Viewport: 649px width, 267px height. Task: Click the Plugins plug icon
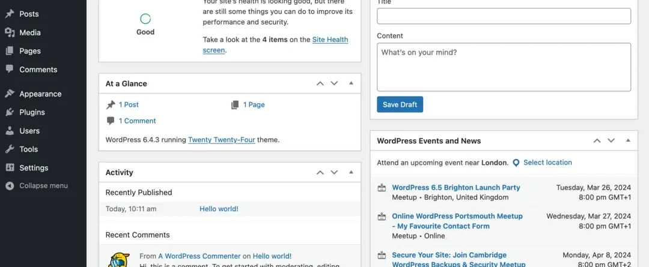(x=10, y=112)
